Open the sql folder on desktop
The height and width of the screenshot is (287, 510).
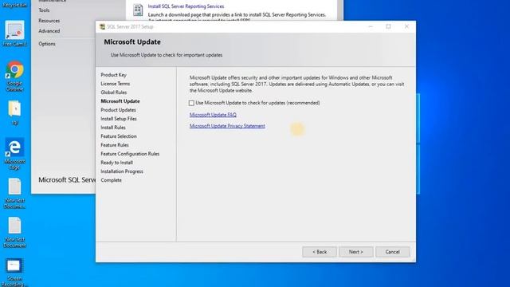[x=14, y=112]
